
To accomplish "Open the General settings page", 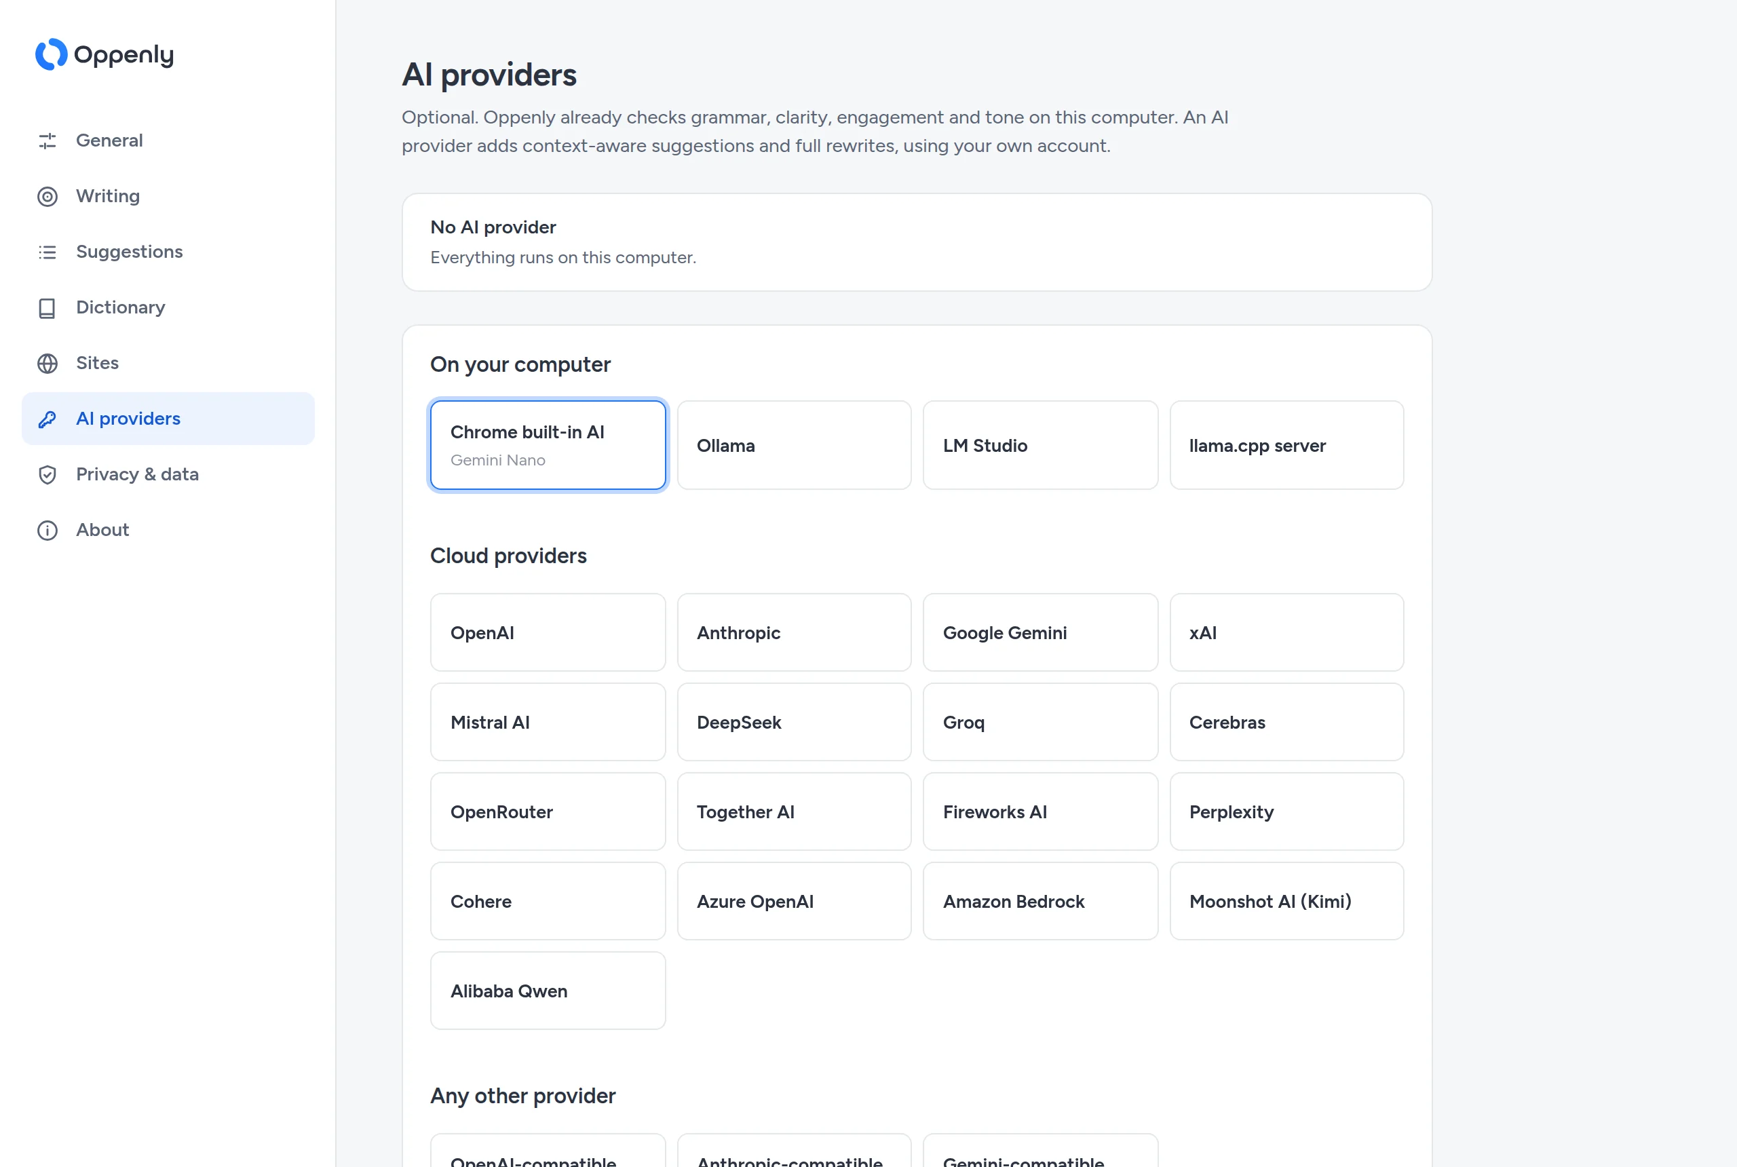I will click(168, 140).
